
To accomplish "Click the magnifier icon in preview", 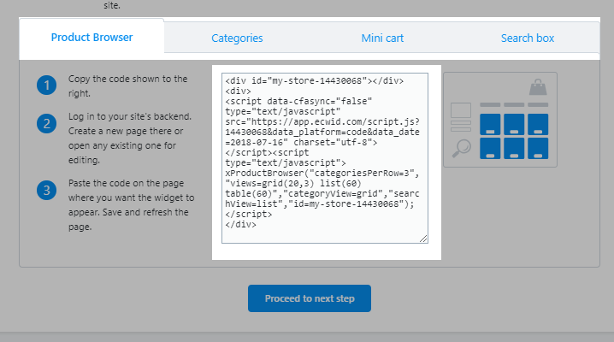I will tap(461, 148).
